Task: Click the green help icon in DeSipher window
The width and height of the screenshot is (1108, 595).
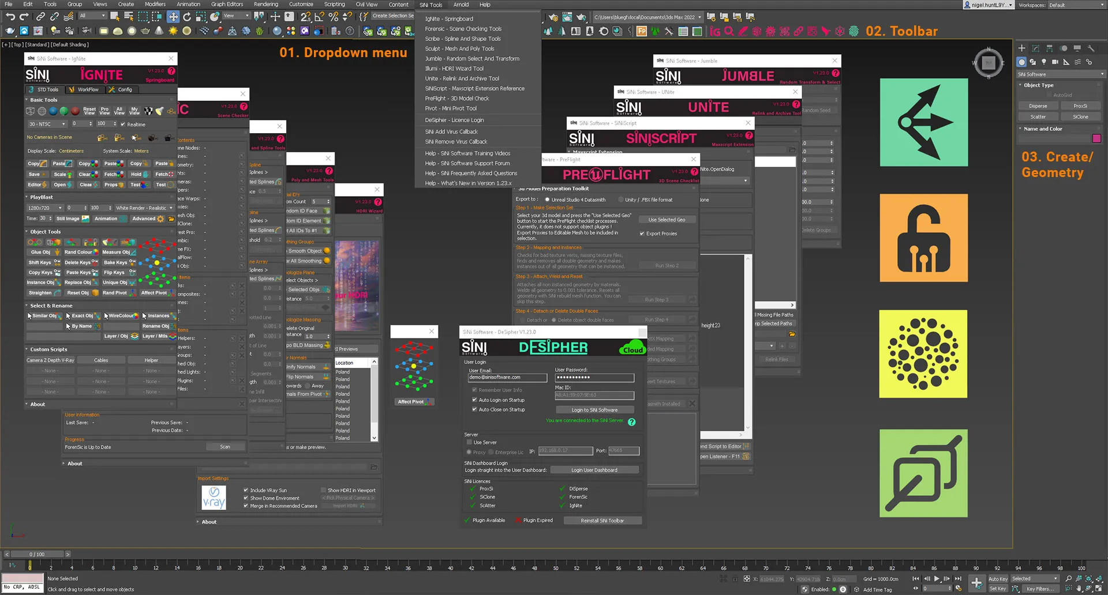Action: pyautogui.click(x=632, y=422)
